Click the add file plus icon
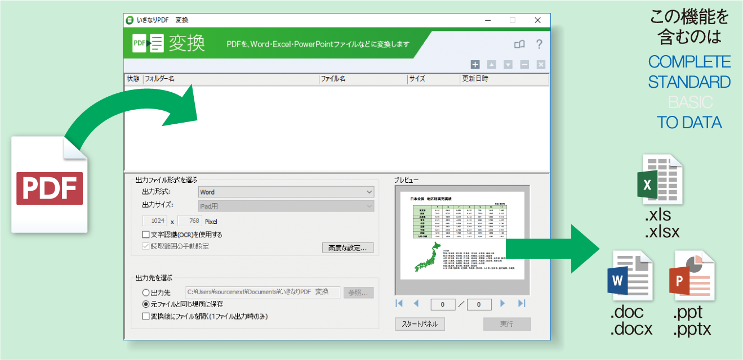The height and width of the screenshot is (360, 743). tap(475, 65)
